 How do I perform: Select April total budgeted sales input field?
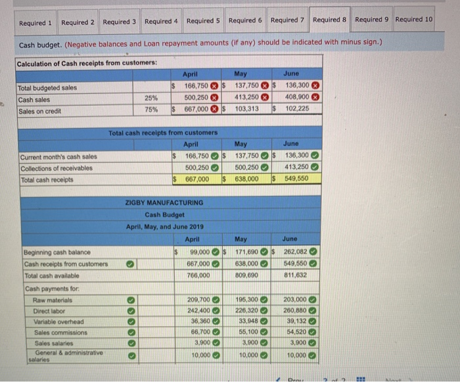[196, 86]
